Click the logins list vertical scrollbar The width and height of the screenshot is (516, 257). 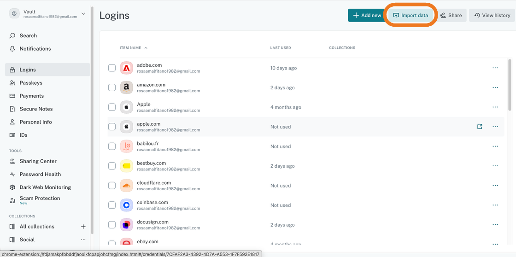510,85
